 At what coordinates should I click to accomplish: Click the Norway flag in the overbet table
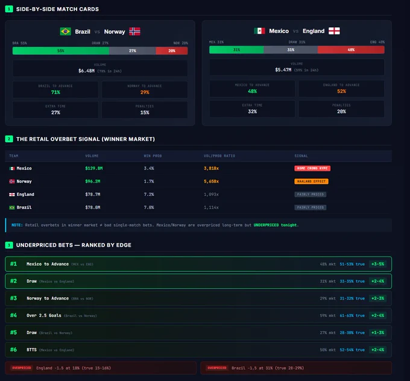coord(12,181)
